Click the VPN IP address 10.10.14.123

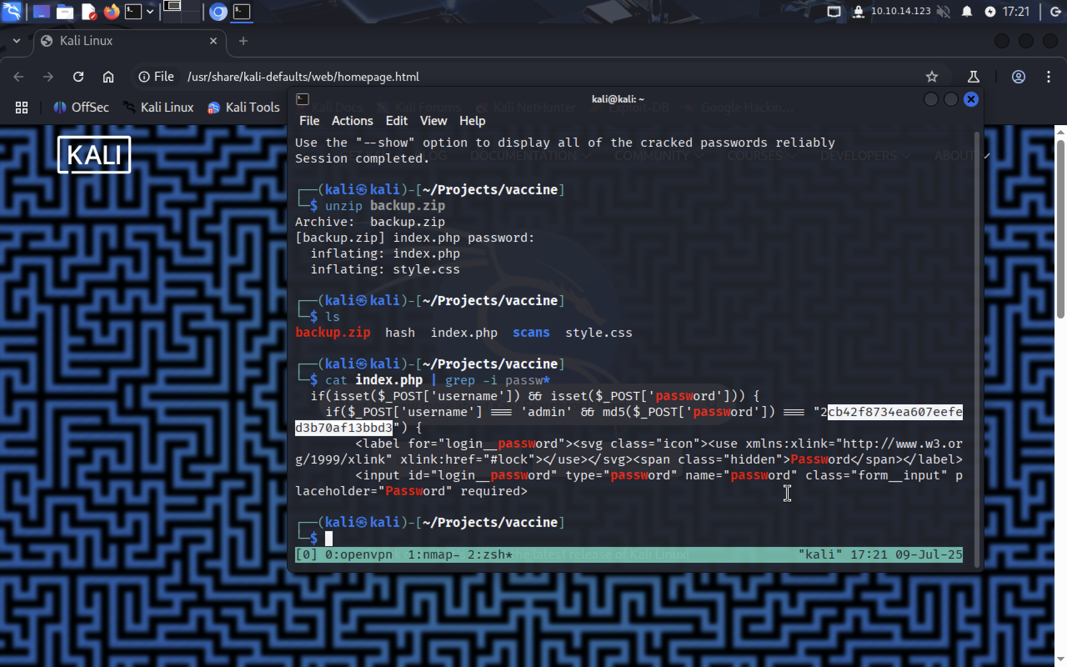click(900, 11)
